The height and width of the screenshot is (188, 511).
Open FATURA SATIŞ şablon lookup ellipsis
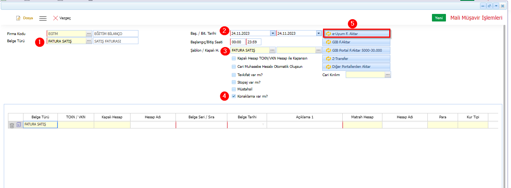272,50
